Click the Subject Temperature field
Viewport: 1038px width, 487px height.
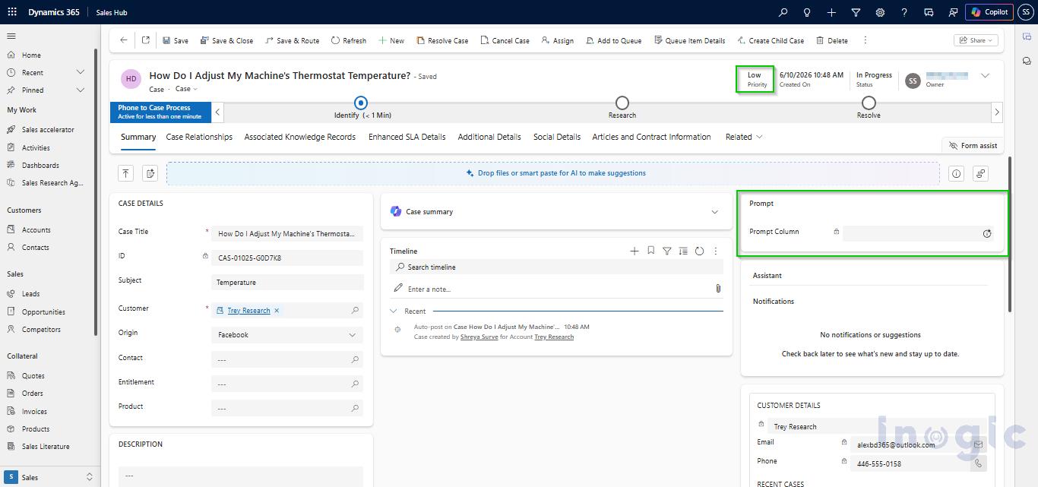(287, 283)
